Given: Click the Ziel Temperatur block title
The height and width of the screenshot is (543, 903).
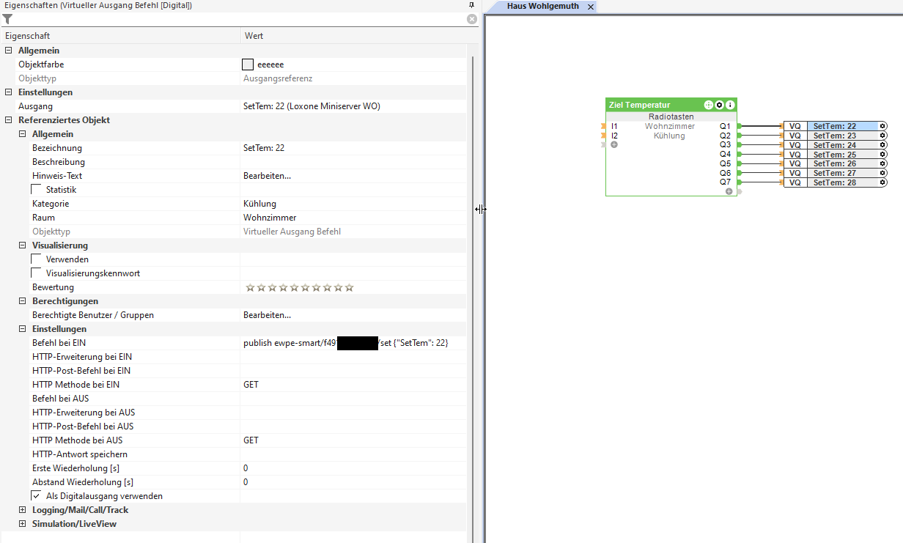Looking at the screenshot, I should click(x=639, y=105).
